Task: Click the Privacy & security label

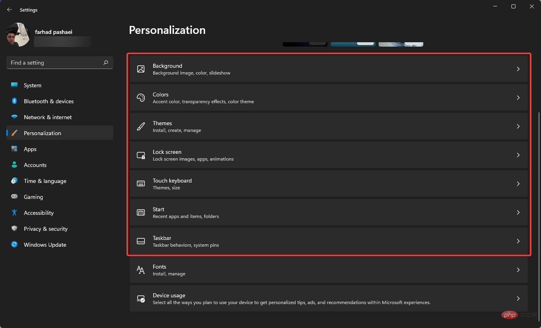Action: coord(46,229)
